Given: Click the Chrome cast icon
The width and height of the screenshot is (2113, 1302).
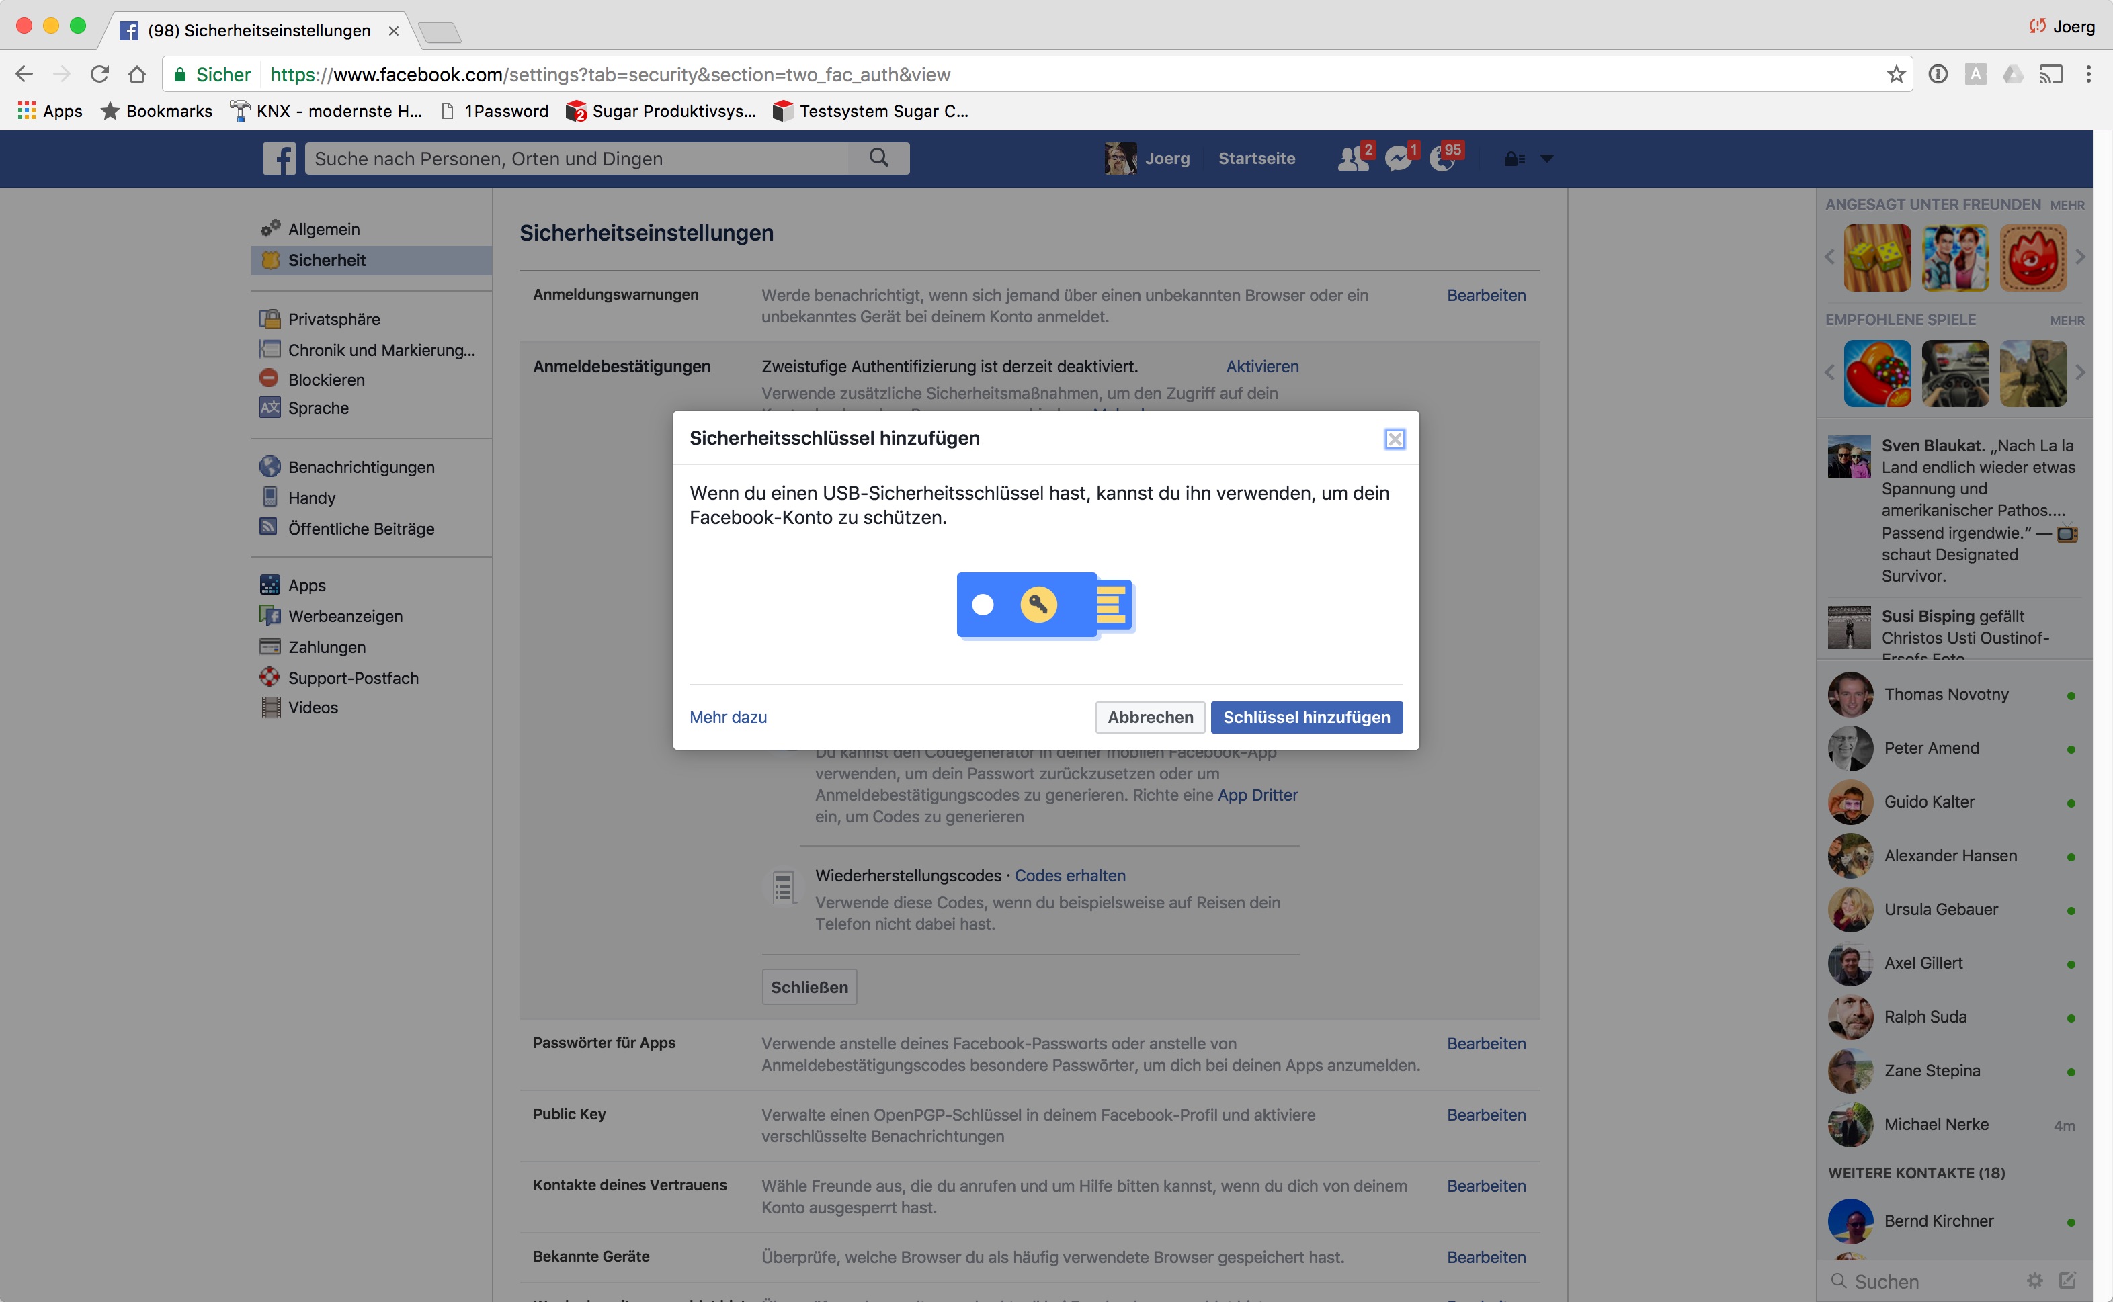Looking at the screenshot, I should pos(2050,75).
